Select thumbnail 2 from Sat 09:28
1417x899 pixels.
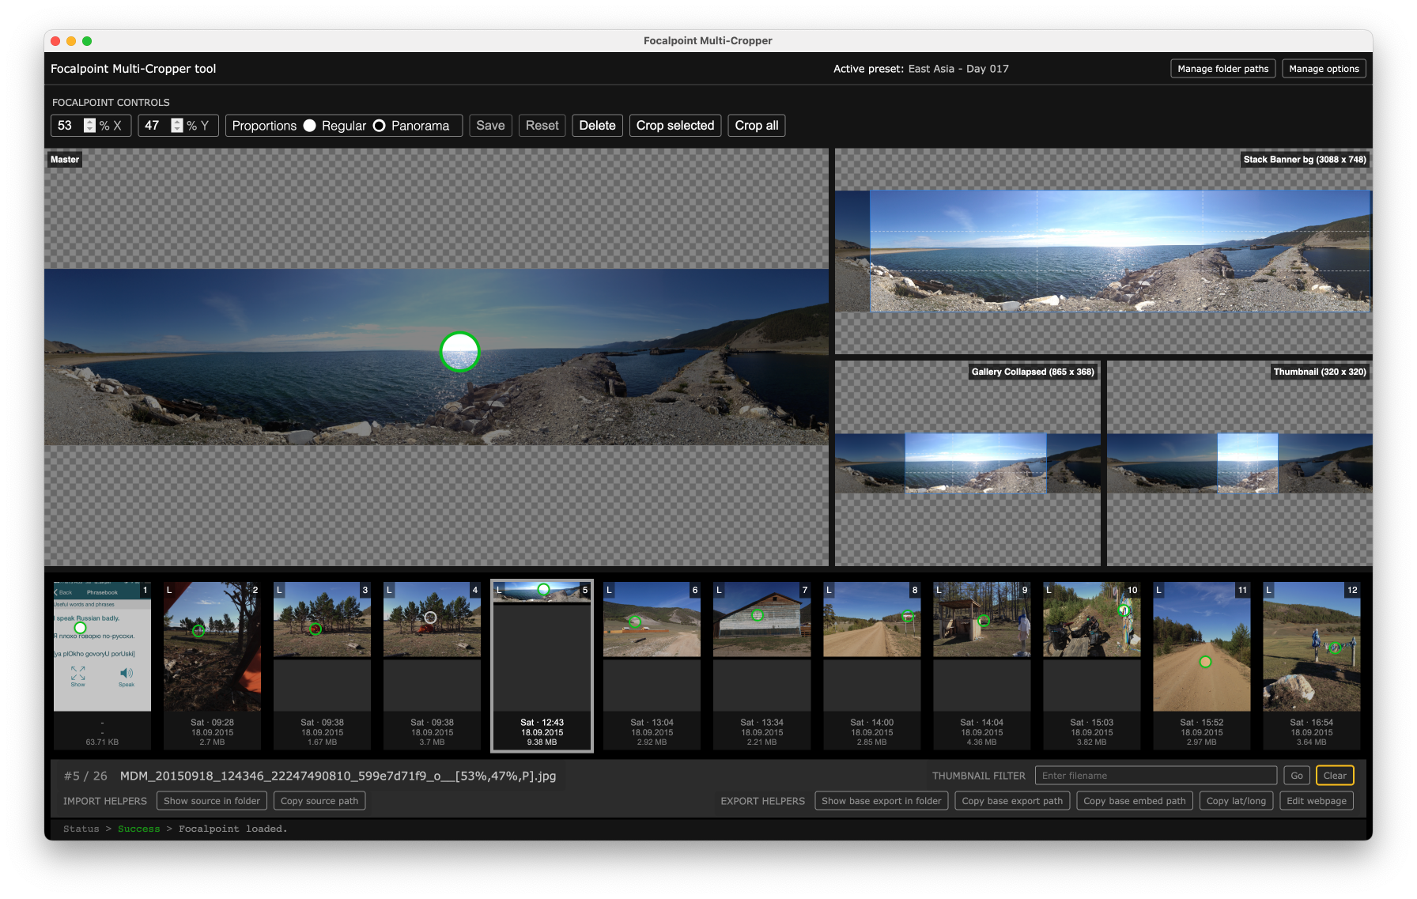click(x=212, y=666)
